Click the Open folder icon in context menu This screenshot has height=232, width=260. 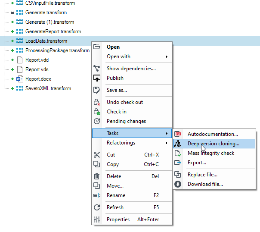97,47
